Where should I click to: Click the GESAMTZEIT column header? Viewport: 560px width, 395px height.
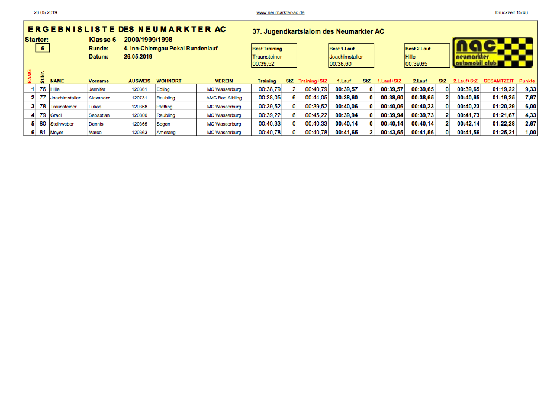[498, 81]
